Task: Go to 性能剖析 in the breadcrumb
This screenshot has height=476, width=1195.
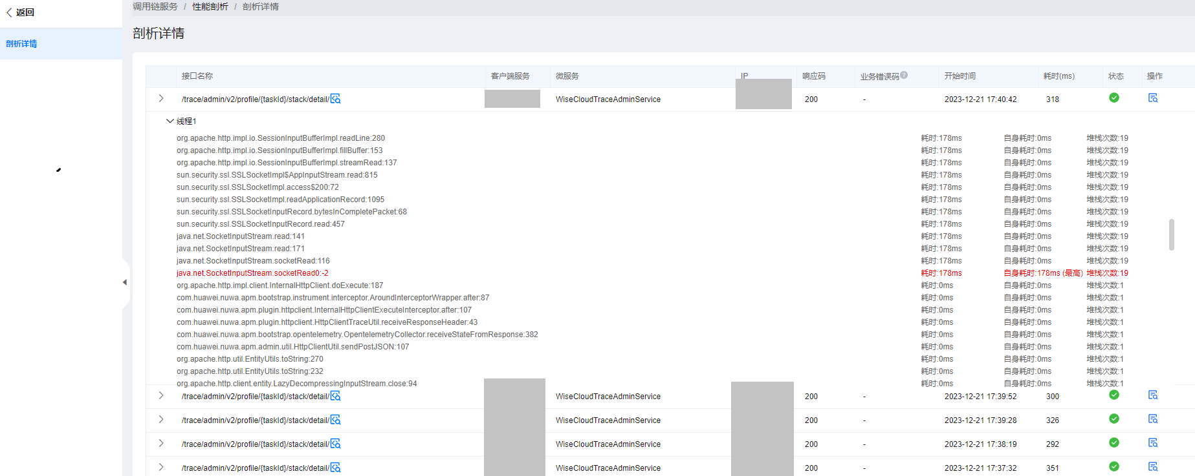Action: (210, 6)
